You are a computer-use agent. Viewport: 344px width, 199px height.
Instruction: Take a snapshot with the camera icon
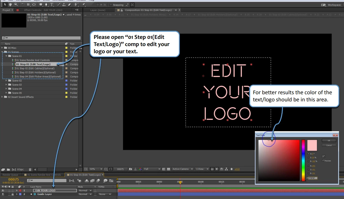click(131, 169)
